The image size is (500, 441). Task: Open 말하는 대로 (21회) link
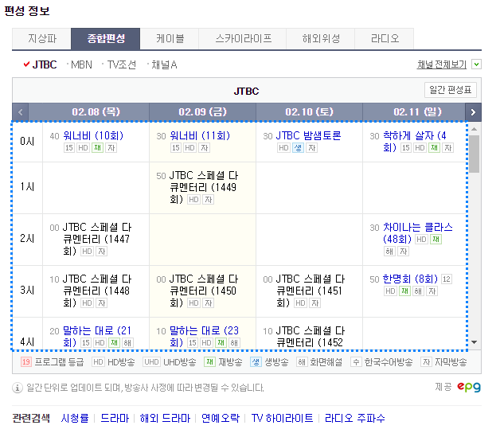pyautogui.click(x=97, y=337)
